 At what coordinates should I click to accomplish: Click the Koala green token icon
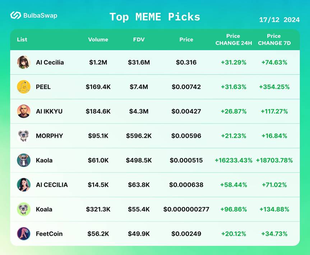pyautogui.click(x=24, y=209)
